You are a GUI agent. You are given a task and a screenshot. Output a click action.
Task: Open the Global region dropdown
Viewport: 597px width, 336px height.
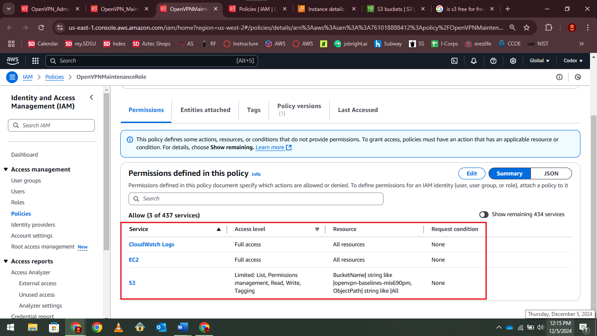pos(540,61)
